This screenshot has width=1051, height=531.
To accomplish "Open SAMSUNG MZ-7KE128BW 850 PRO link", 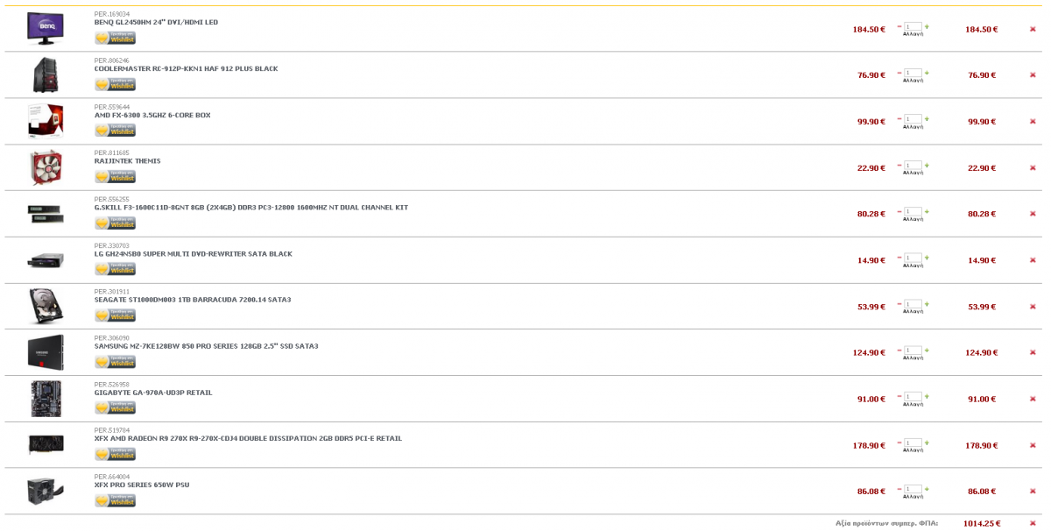I will coord(207,346).
